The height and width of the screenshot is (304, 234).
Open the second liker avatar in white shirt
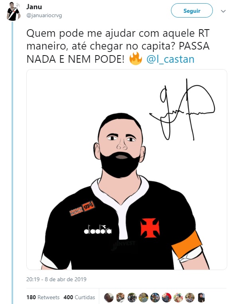120,297
